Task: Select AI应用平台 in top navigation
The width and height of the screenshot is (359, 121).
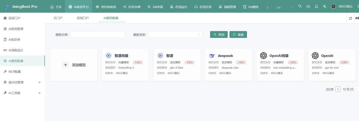Action: tap(78, 7)
